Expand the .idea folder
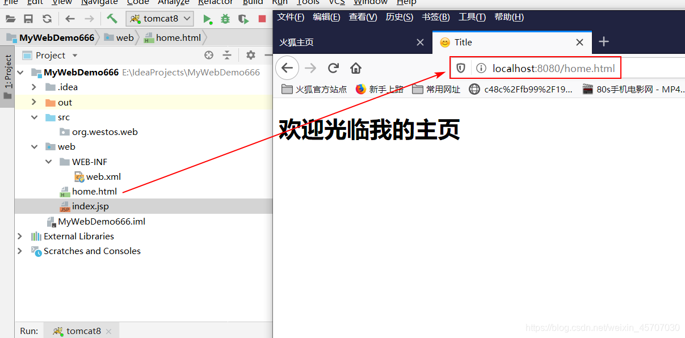The height and width of the screenshot is (338, 685). (34, 87)
